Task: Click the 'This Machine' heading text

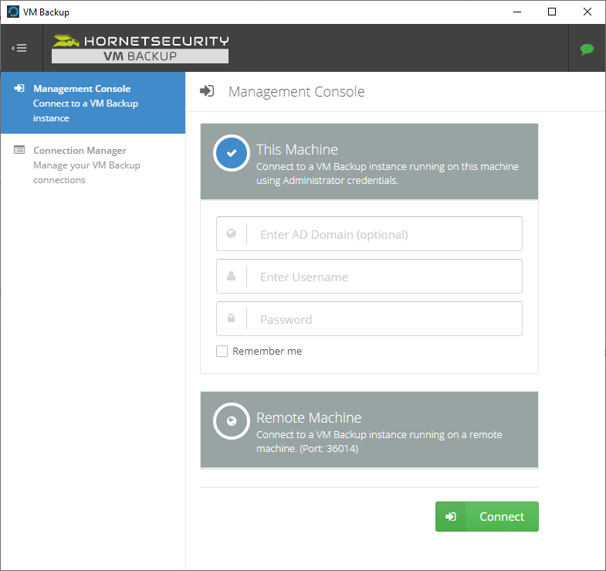Action: point(297,150)
